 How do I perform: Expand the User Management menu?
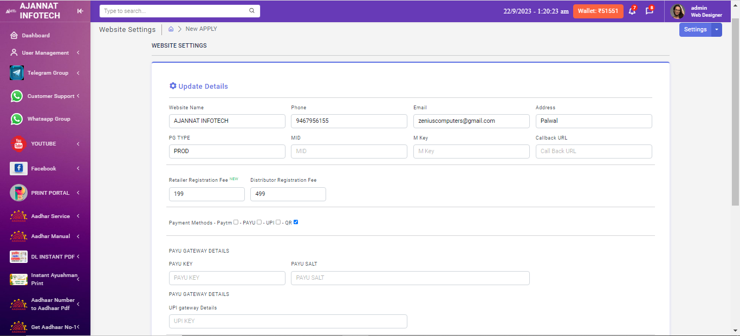[46, 53]
